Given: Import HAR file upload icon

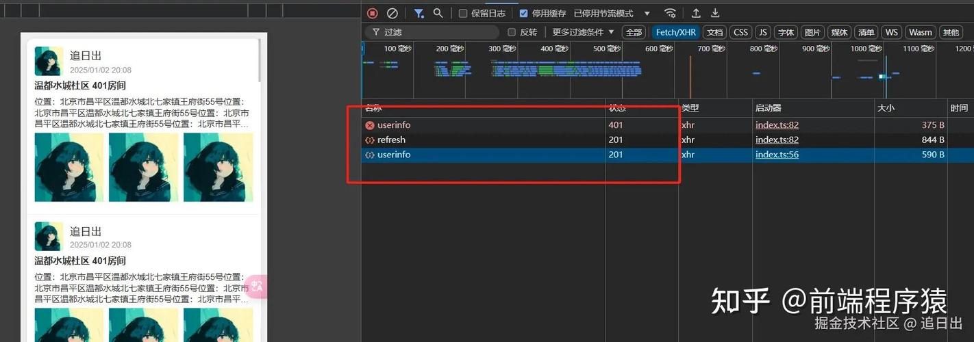Looking at the screenshot, I should (696, 13).
